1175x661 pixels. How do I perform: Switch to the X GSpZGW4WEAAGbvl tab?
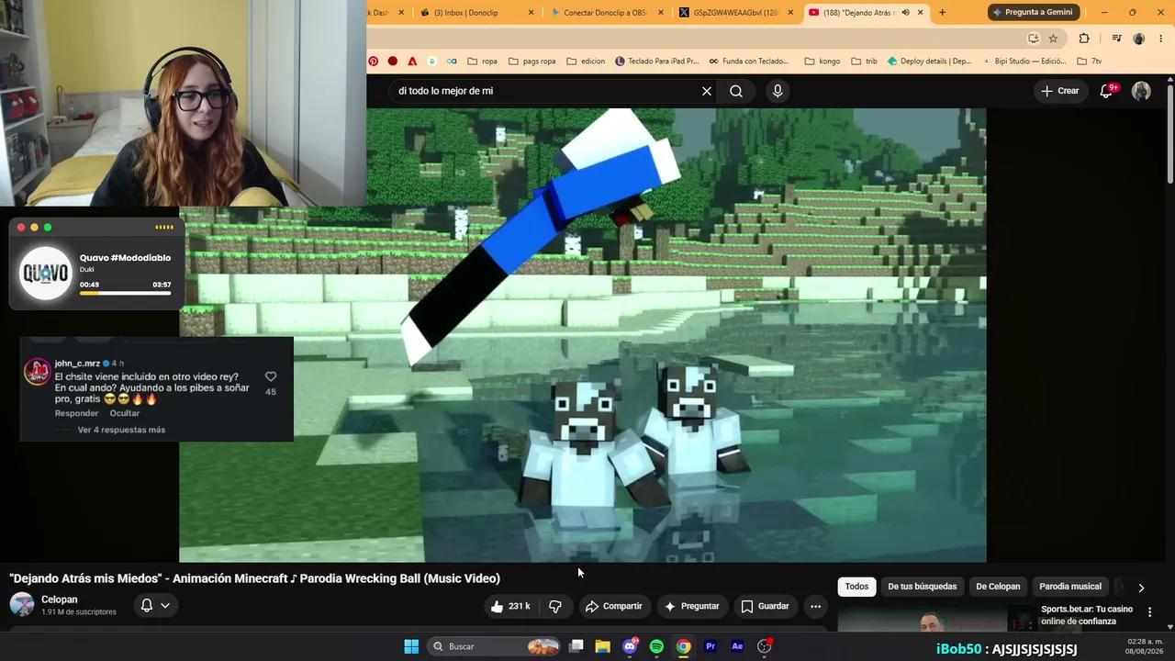pos(734,12)
